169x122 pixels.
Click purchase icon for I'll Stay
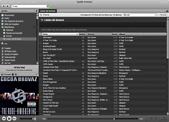coord(83,109)
